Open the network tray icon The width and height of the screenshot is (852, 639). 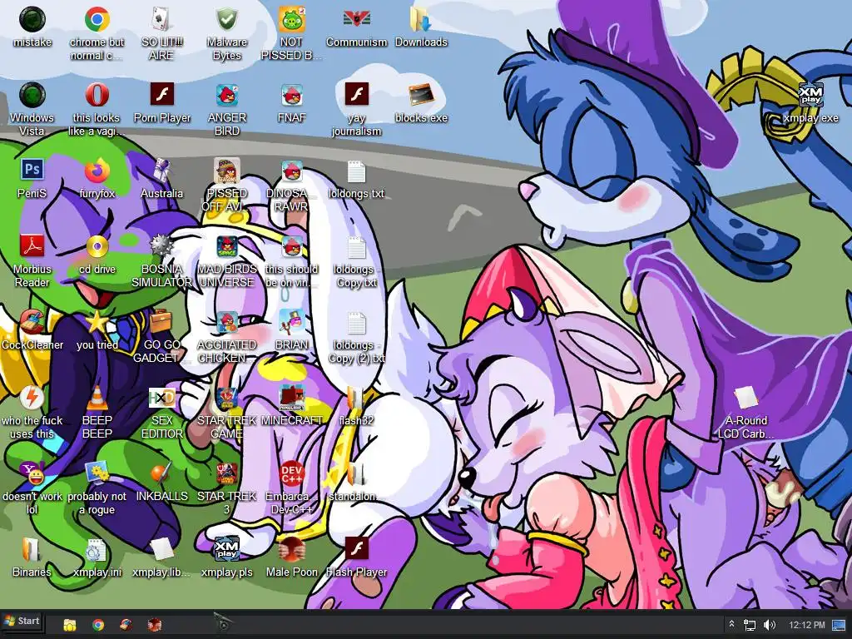coord(750,626)
